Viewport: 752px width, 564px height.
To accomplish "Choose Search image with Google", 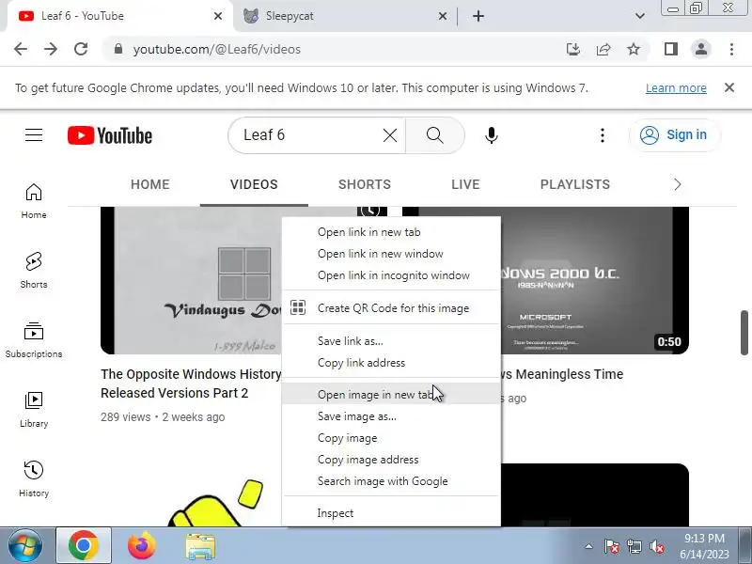I will (x=391, y=481).
